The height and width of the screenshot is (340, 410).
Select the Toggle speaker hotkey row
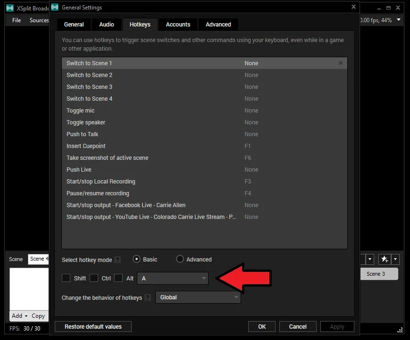(204, 122)
